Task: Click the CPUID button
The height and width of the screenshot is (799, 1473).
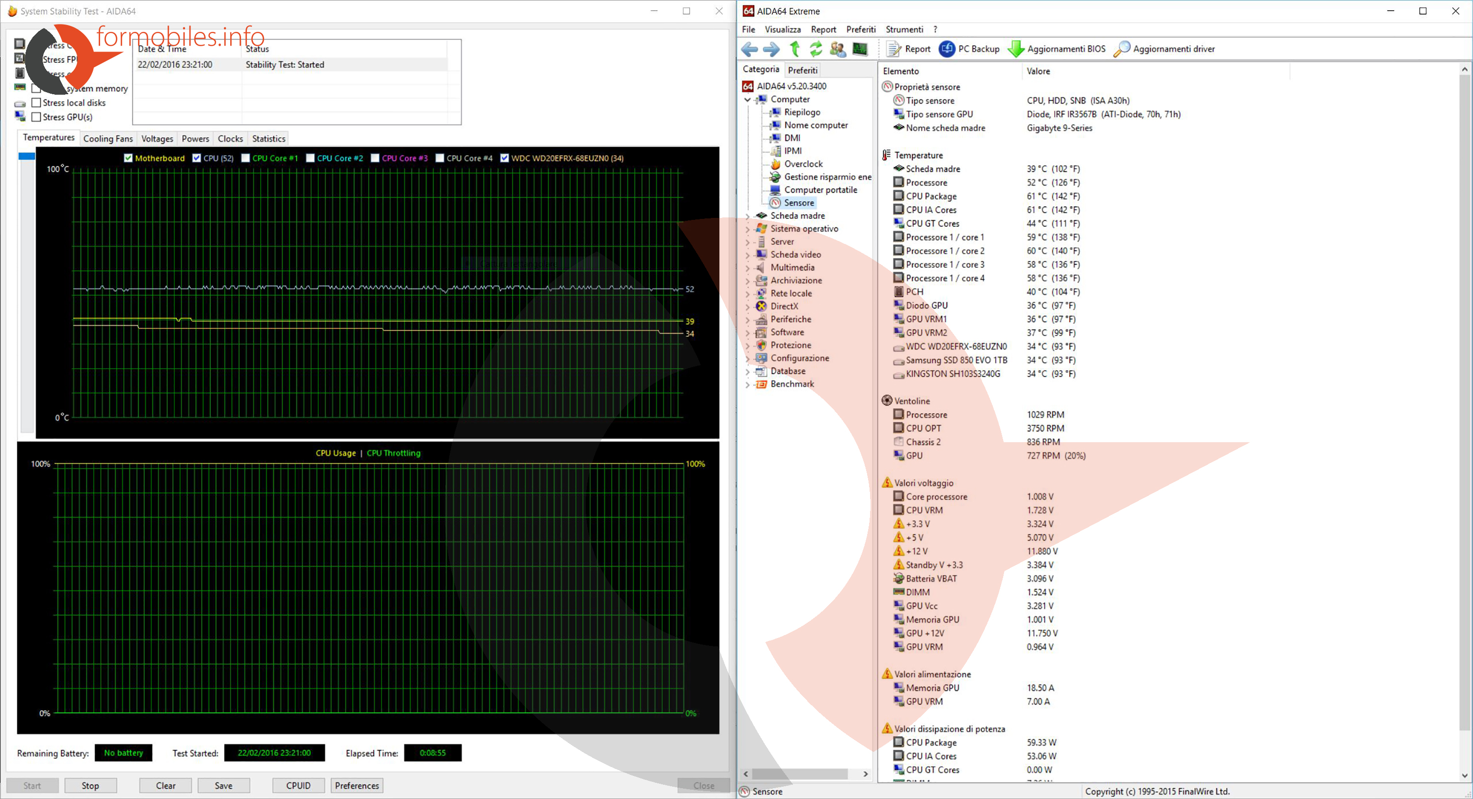Action: (298, 785)
